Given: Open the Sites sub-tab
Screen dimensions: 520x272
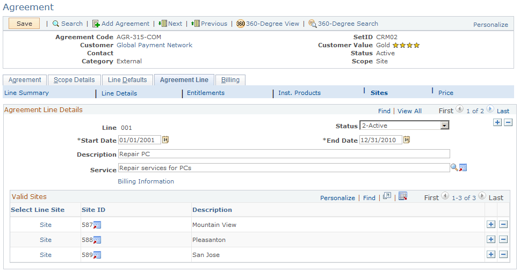Looking at the screenshot, I should [379, 93].
